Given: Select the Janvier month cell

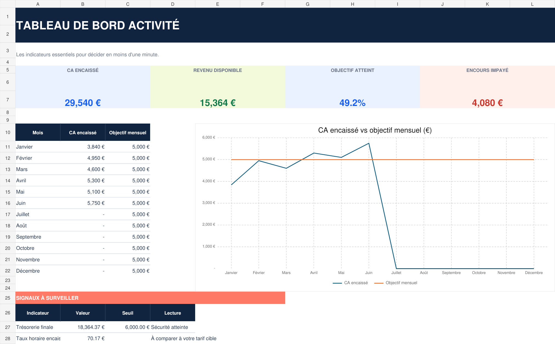Looking at the screenshot, I should tap(38, 147).
